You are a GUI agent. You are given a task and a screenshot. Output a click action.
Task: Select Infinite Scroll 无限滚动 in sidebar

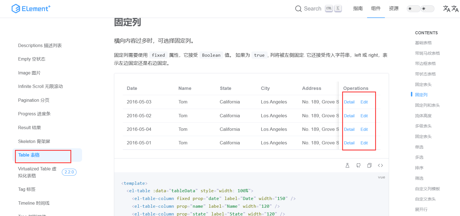click(40, 86)
